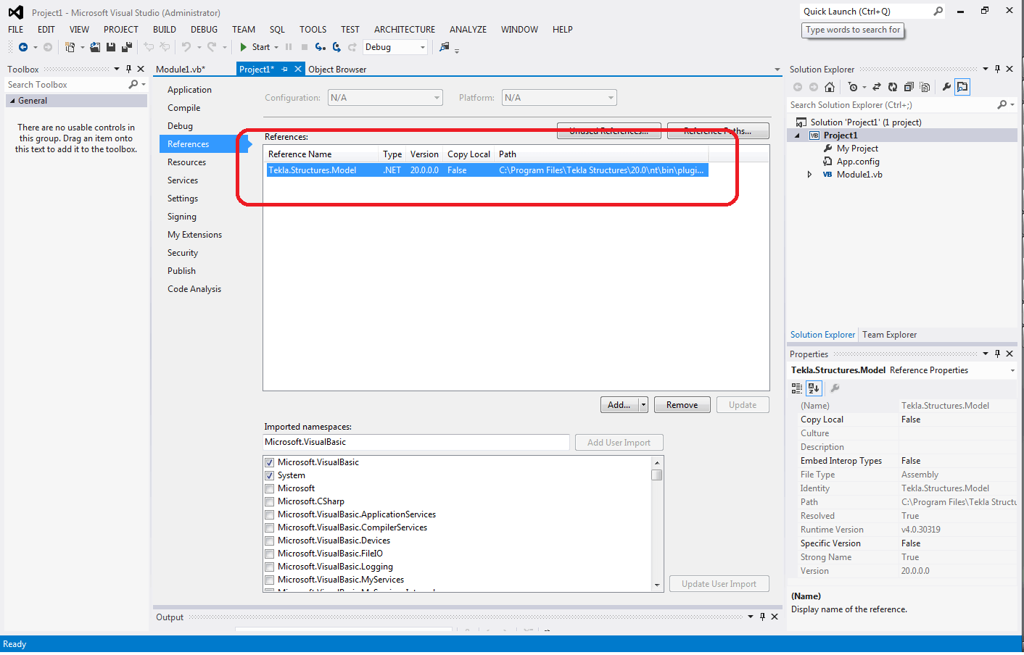Image resolution: width=1024 pixels, height=655 pixels.
Task: Open the Add... button dropdown arrow
Action: click(x=643, y=405)
